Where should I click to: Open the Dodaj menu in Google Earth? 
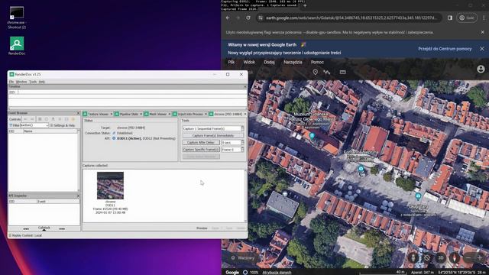click(x=269, y=62)
